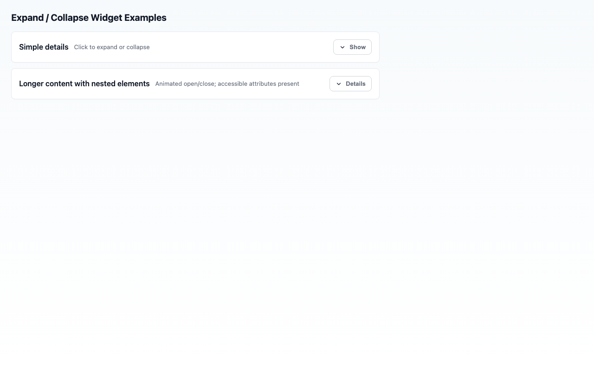Toggle the first expander card closed
The width and height of the screenshot is (594, 371).
point(352,47)
